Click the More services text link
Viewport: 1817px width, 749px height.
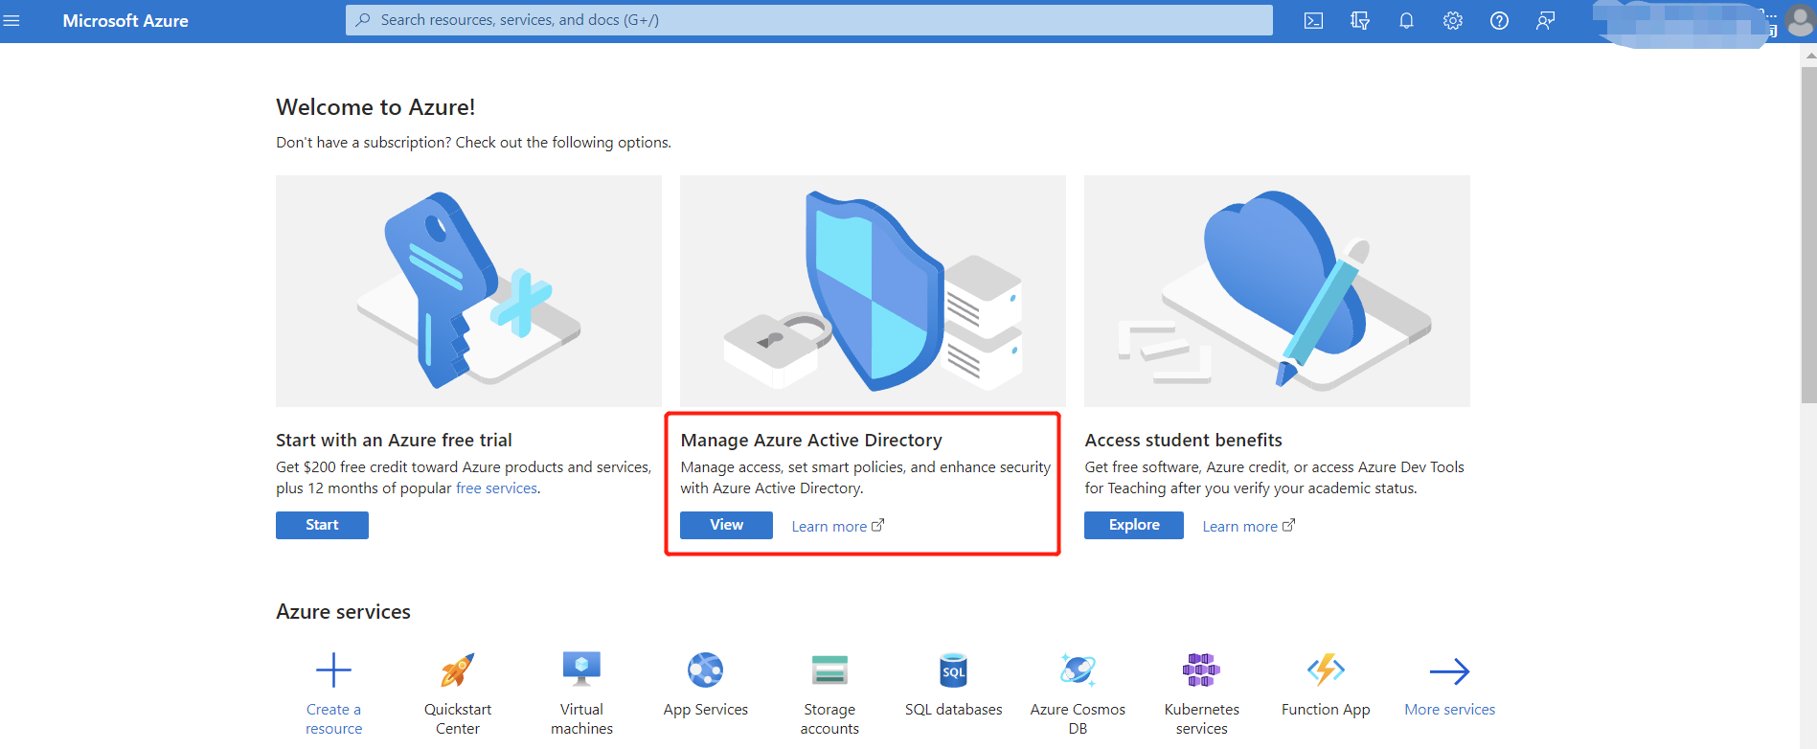click(x=1449, y=710)
